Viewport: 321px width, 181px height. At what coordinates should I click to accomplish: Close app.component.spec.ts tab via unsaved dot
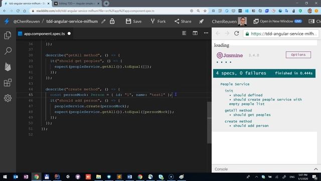69,34
